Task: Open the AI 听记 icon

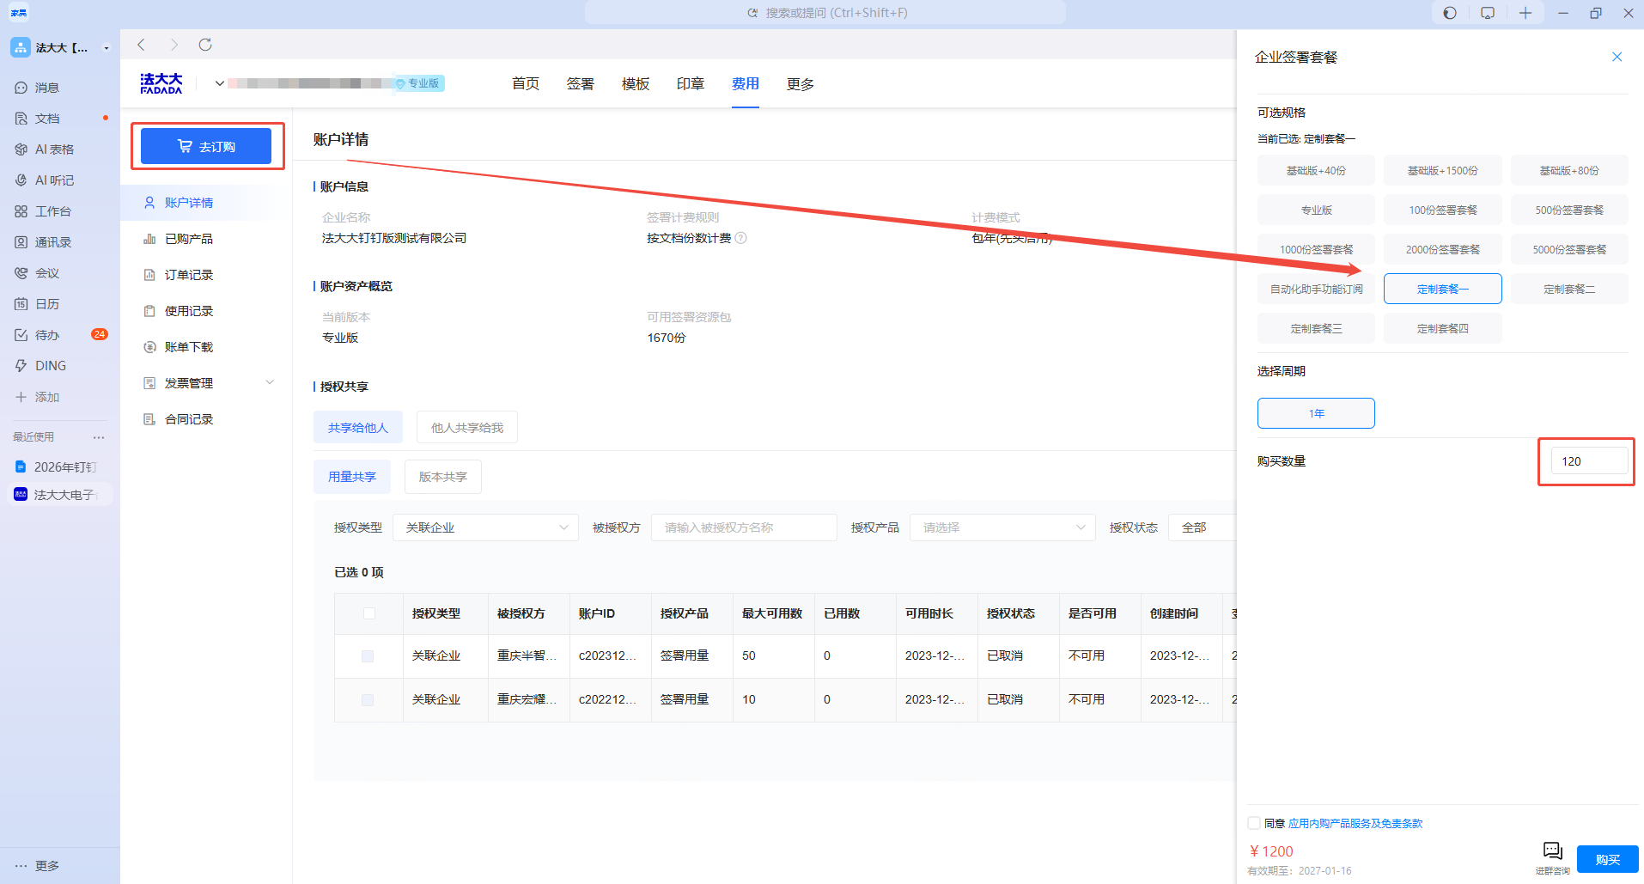Action: pos(21,180)
